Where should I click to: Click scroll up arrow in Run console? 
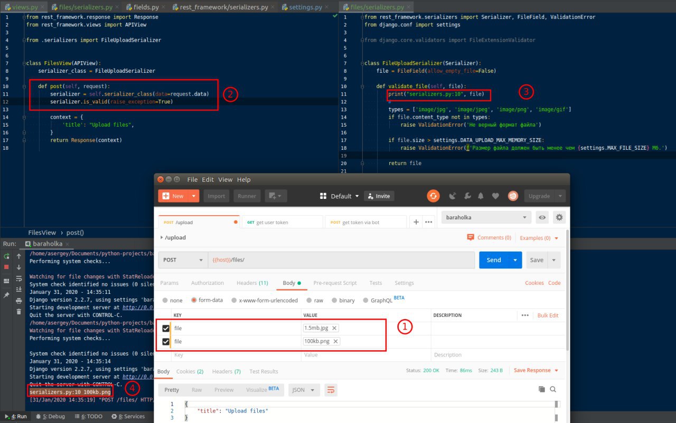pos(19,256)
